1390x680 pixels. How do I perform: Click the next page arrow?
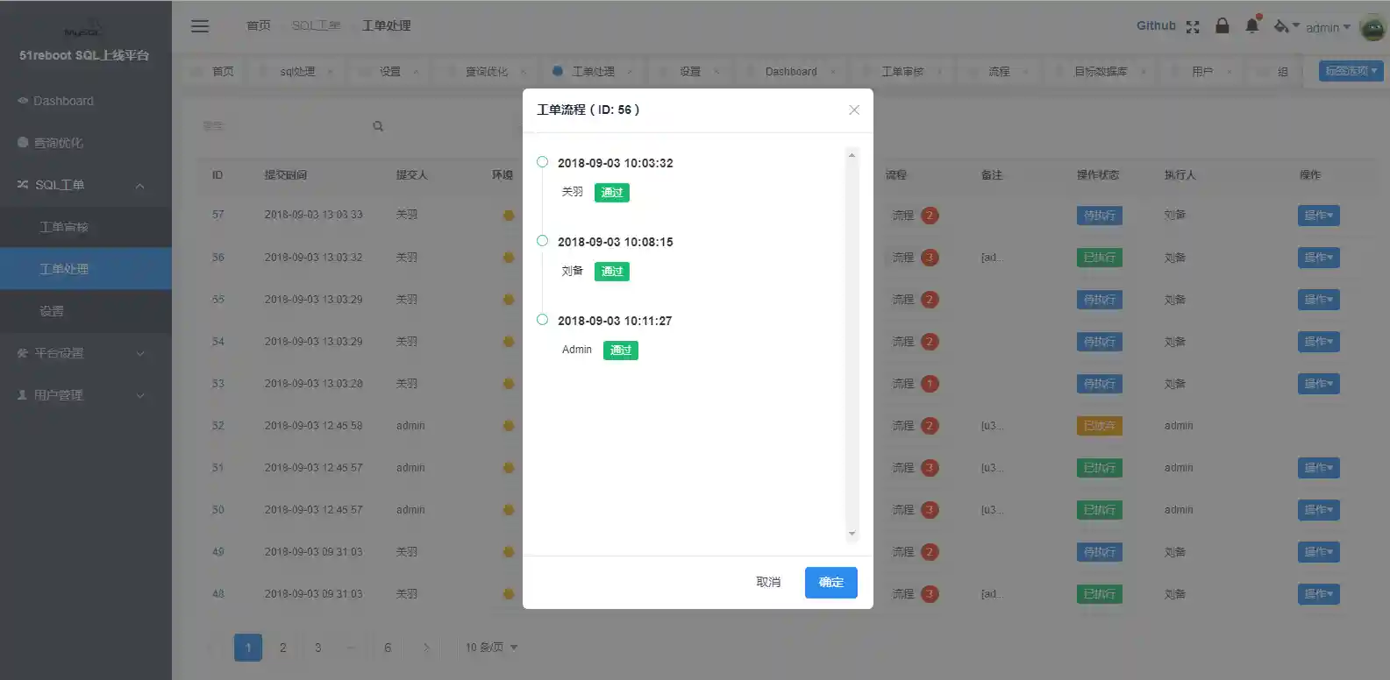pos(426,648)
